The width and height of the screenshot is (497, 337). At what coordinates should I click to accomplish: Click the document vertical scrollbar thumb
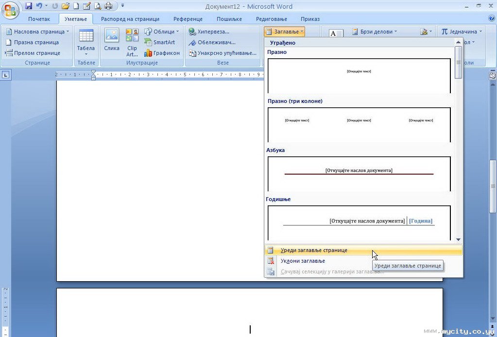click(x=493, y=187)
